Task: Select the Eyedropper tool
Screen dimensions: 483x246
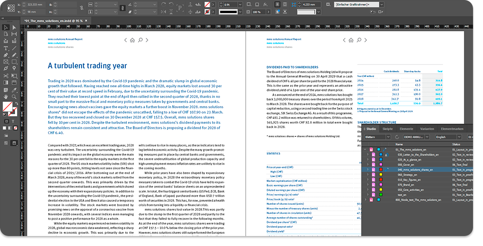Action: coord(14,90)
